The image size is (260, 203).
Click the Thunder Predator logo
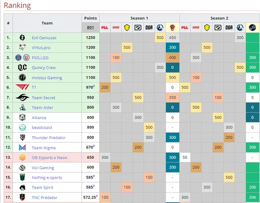22,138
